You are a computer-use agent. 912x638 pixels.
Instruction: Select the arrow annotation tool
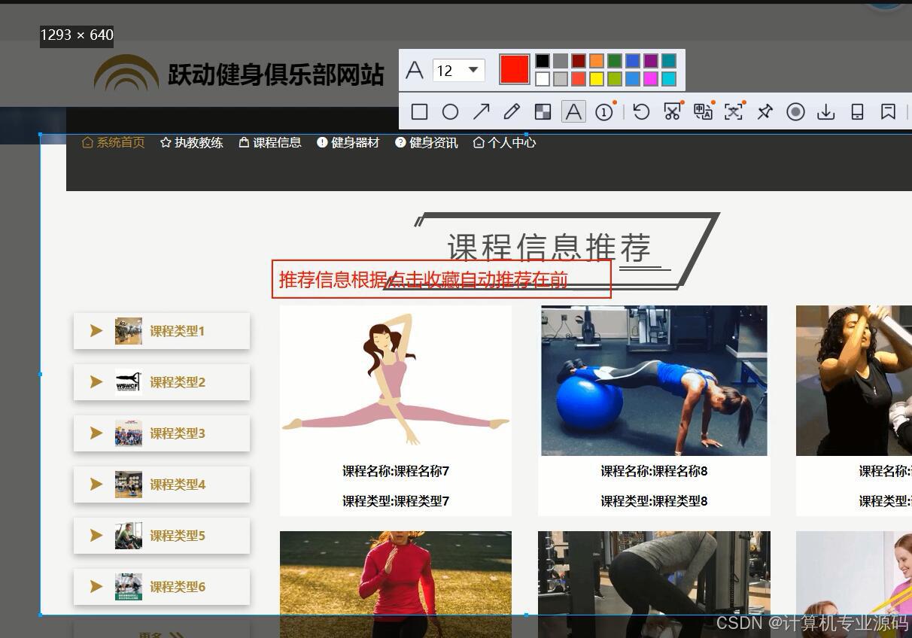pyautogui.click(x=481, y=112)
